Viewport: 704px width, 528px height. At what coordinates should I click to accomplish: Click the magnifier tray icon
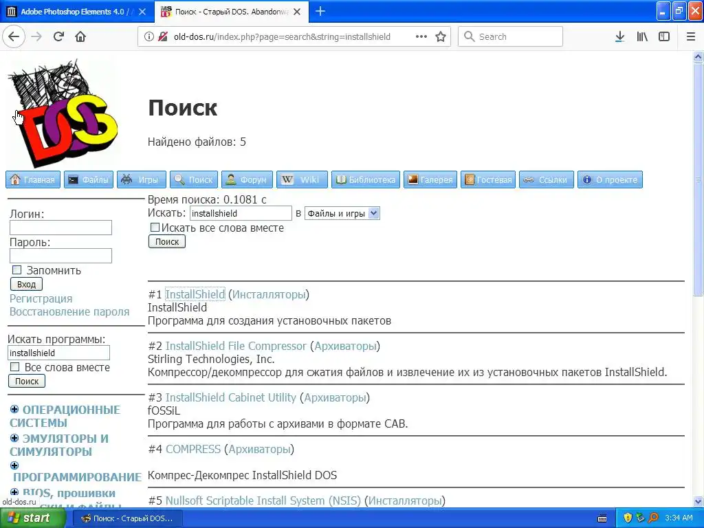click(653, 518)
